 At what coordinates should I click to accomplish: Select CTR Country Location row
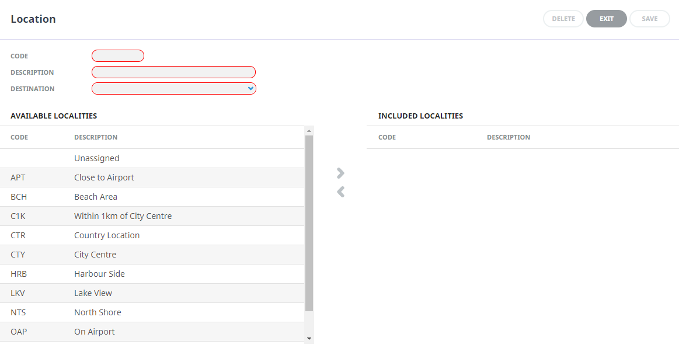pos(152,235)
